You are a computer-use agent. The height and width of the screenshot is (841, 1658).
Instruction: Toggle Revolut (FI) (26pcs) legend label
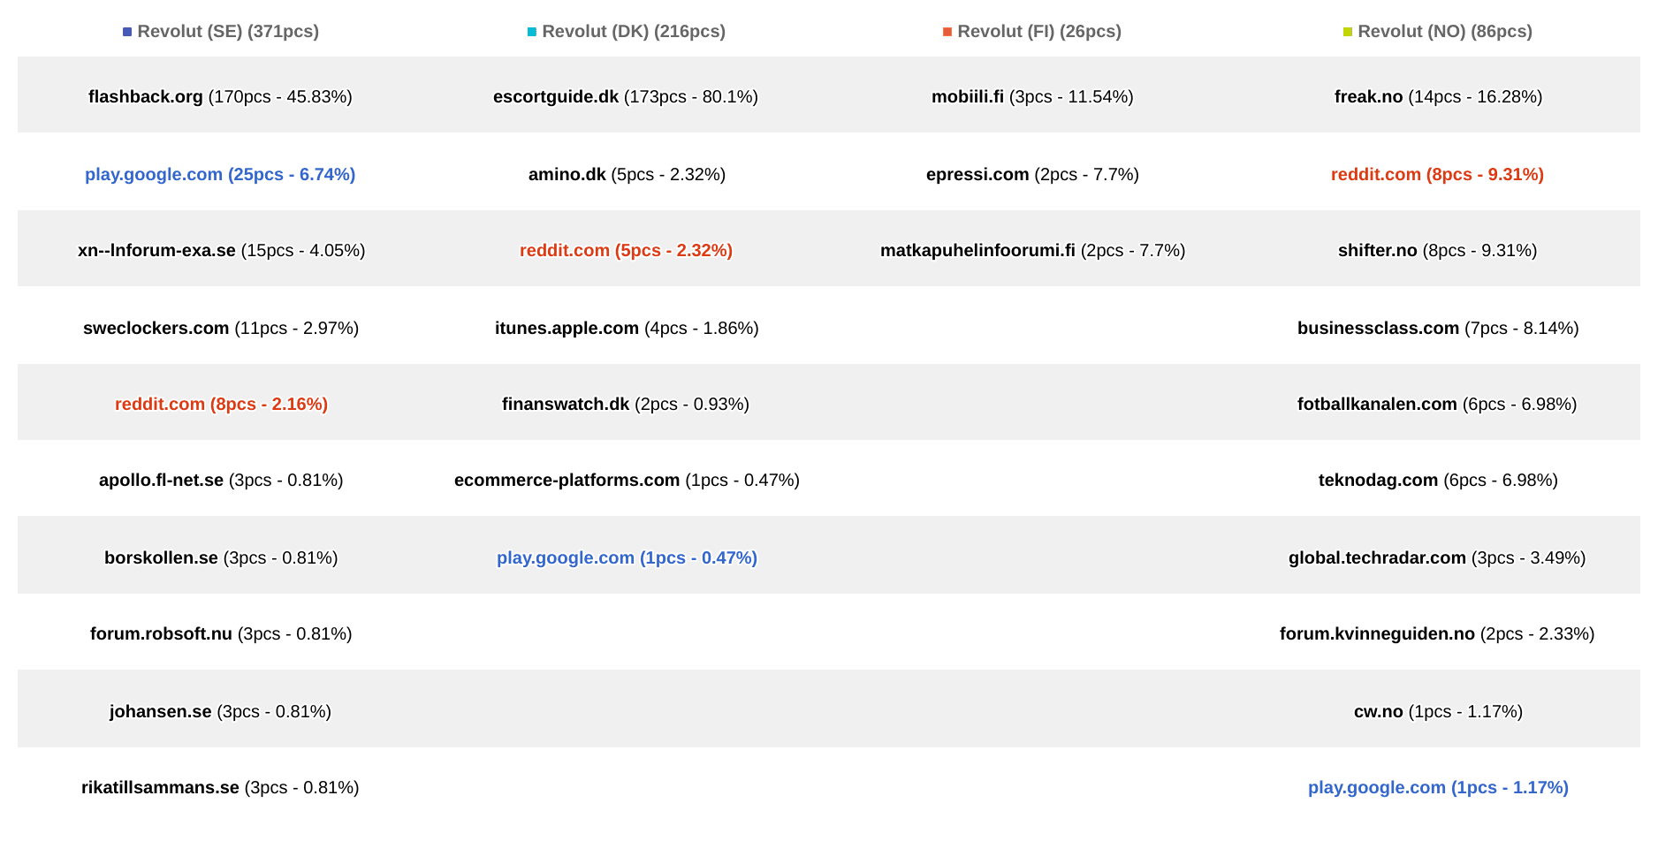pos(1039,32)
